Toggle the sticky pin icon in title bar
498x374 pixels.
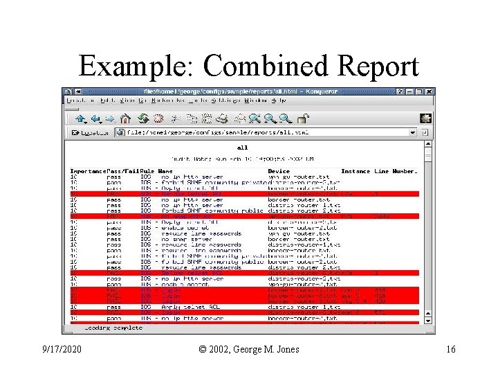78,91
